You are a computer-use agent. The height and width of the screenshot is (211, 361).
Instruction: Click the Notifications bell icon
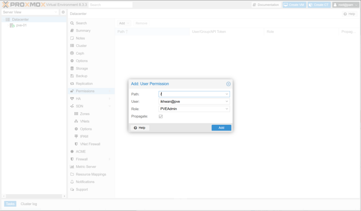pyautogui.click(x=72, y=182)
